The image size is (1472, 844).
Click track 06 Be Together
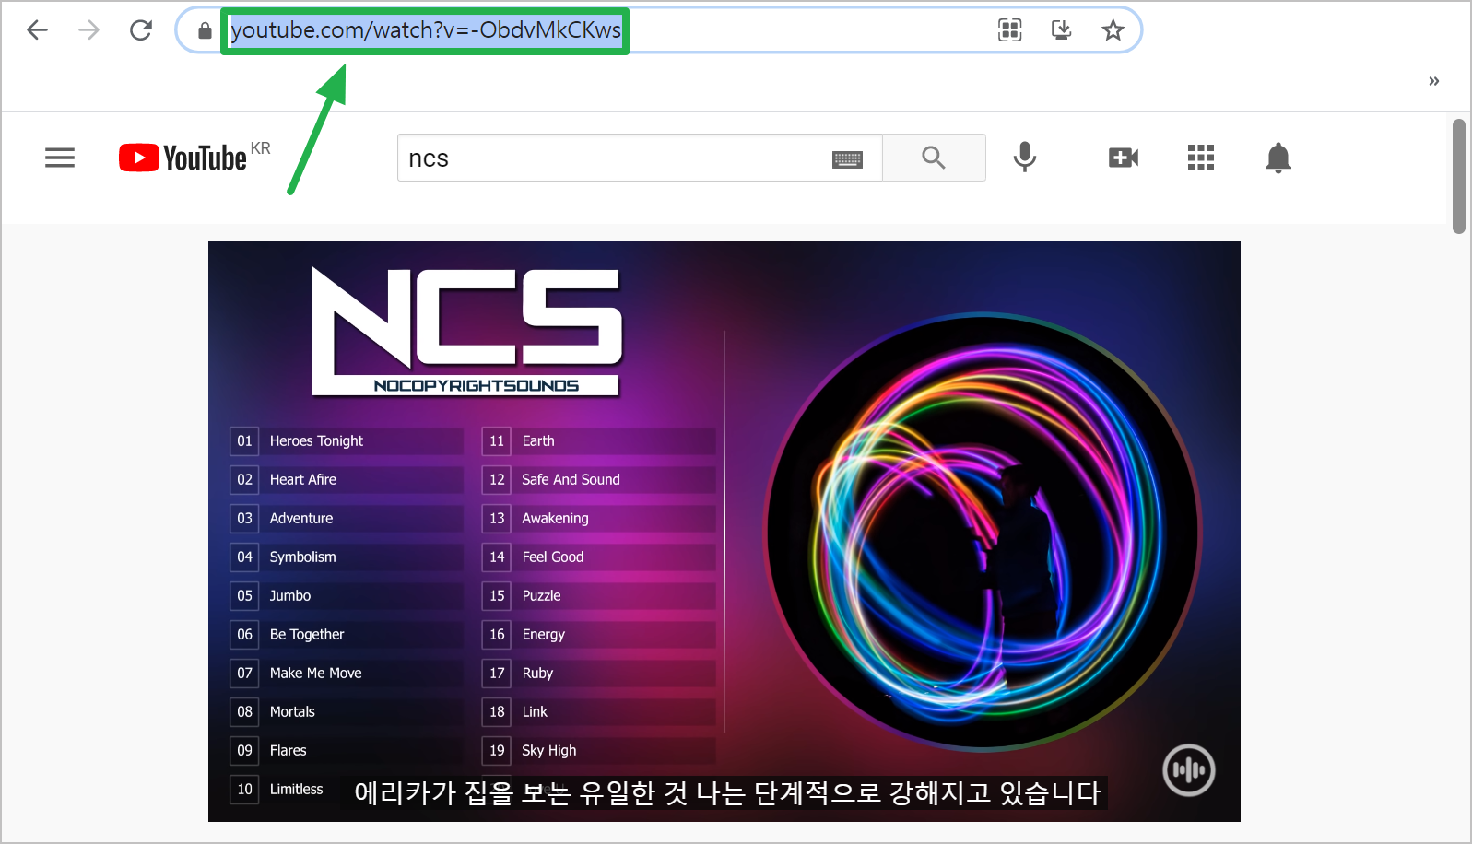click(347, 634)
